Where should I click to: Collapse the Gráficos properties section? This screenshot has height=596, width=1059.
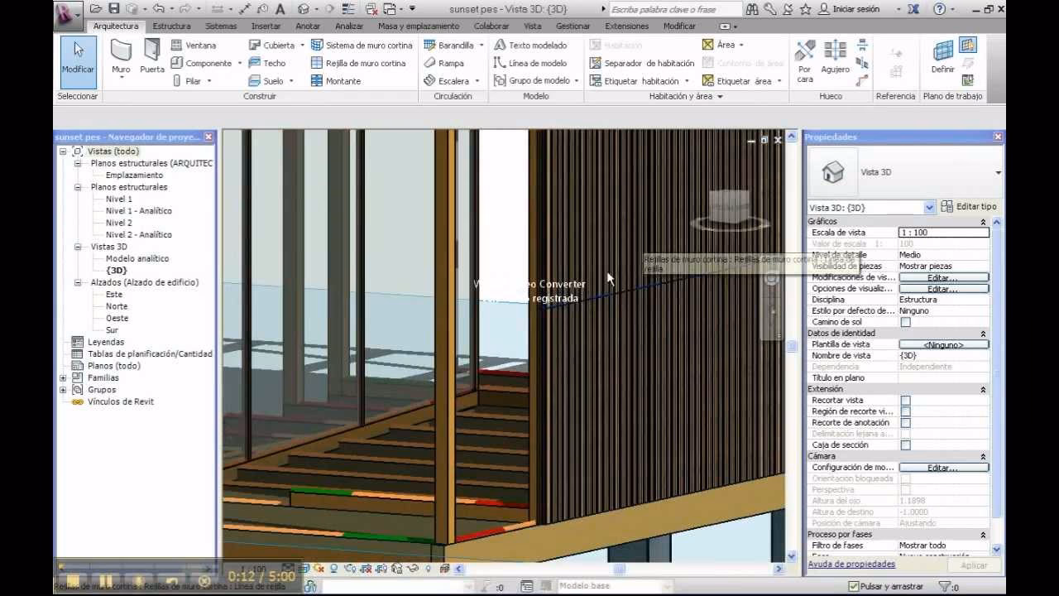pos(982,221)
